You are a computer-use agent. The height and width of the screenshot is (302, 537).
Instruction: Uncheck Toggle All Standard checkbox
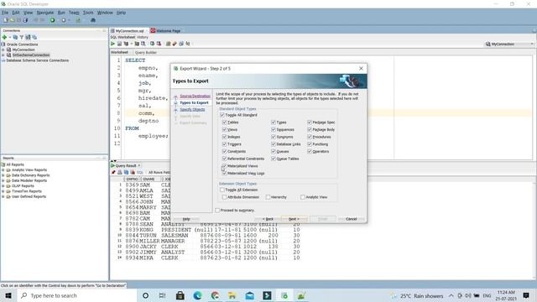[222, 115]
